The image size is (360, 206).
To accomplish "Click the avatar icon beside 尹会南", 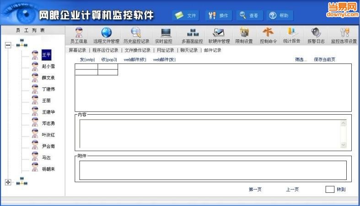I will [35, 145].
